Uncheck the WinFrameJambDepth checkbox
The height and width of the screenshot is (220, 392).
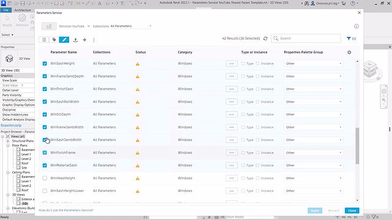point(45,76)
